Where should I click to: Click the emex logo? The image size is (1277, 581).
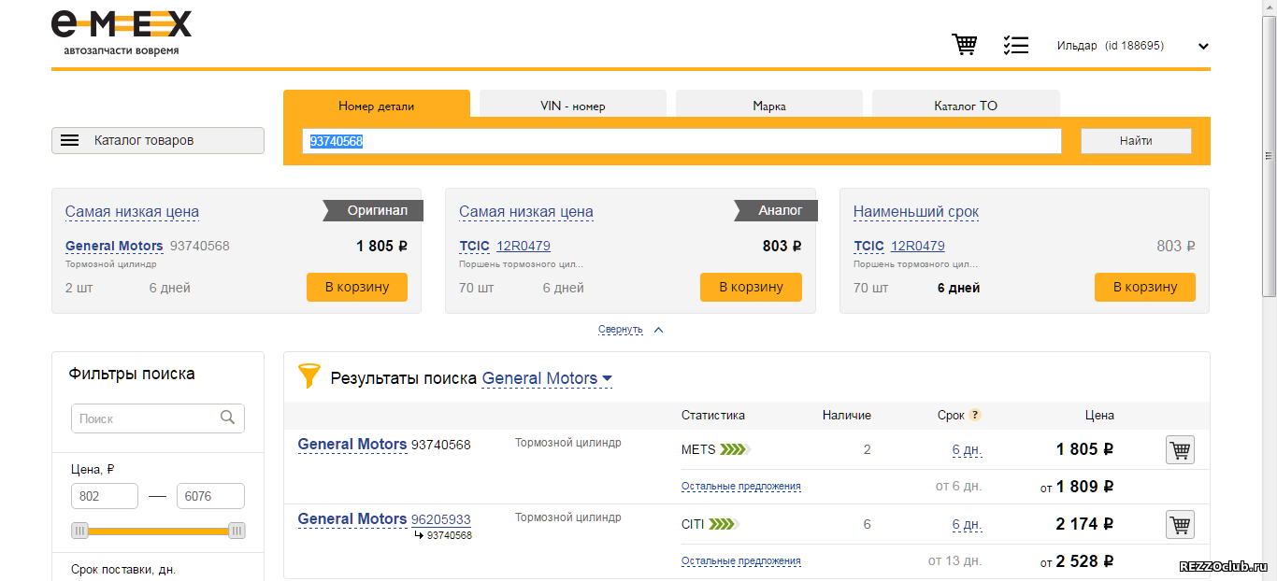point(122,32)
